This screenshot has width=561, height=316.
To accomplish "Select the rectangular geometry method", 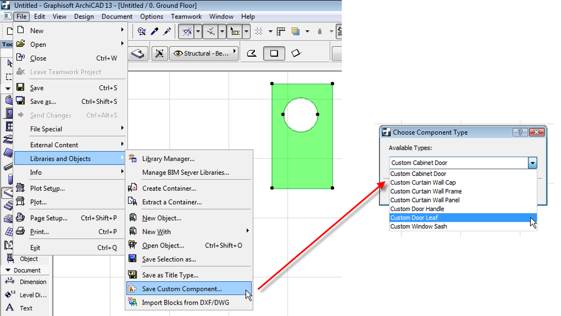I will click(274, 54).
